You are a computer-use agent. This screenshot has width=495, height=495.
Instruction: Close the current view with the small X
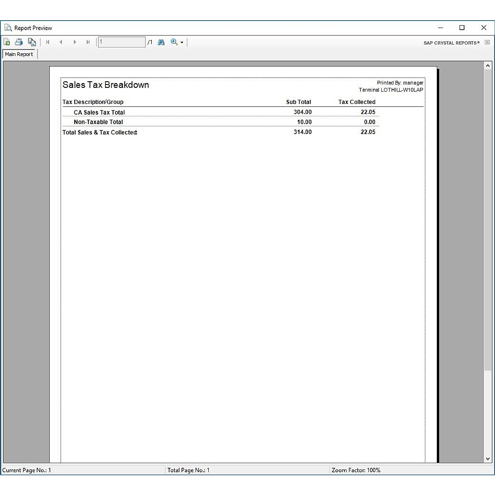(x=487, y=42)
